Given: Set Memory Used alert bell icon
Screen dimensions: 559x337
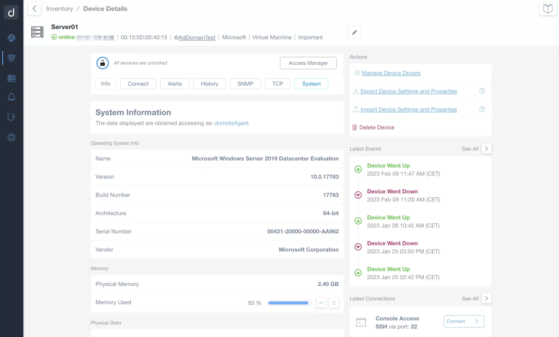Looking at the screenshot, I should point(334,303).
